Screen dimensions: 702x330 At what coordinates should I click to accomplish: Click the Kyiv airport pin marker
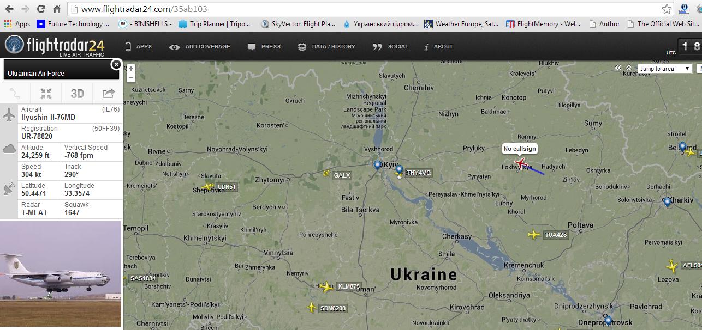[x=378, y=165]
